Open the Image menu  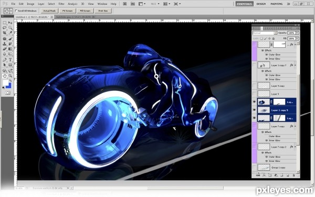pyautogui.click(x=30, y=4)
